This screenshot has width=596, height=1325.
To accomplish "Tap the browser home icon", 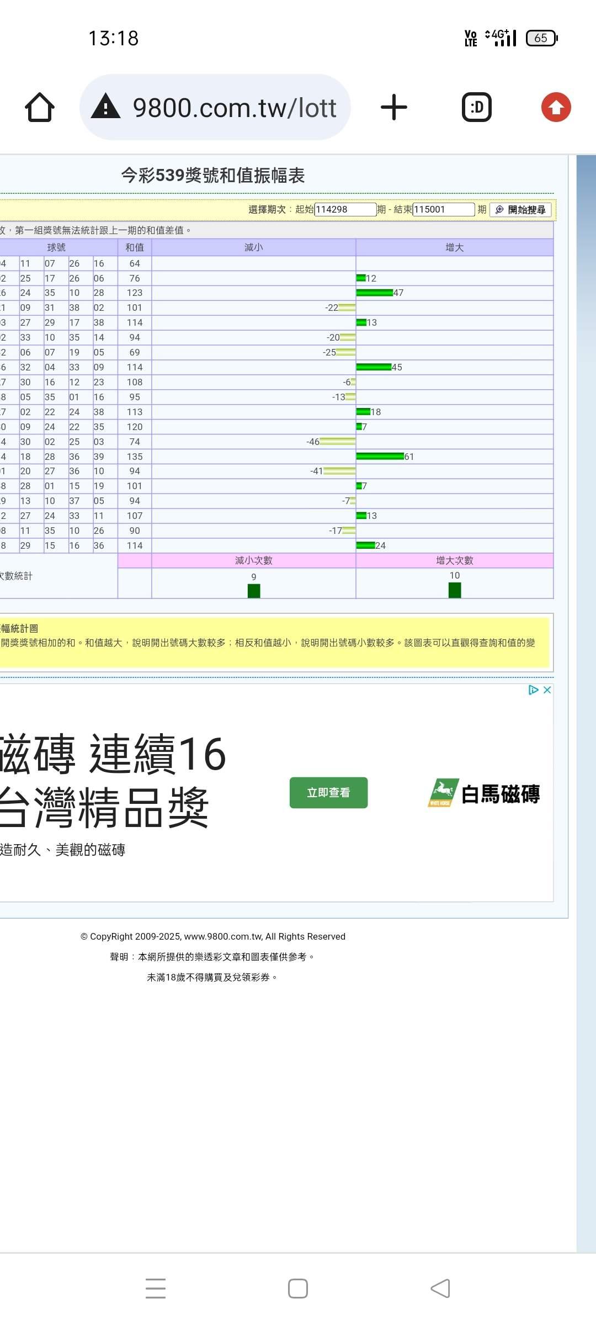I will pos(40,107).
